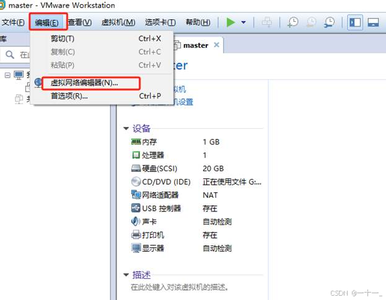Viewport: 386px width, 300px height.
Task: Open the snapshot manager wrench-clock icon
Action: [x=329, y=22]
